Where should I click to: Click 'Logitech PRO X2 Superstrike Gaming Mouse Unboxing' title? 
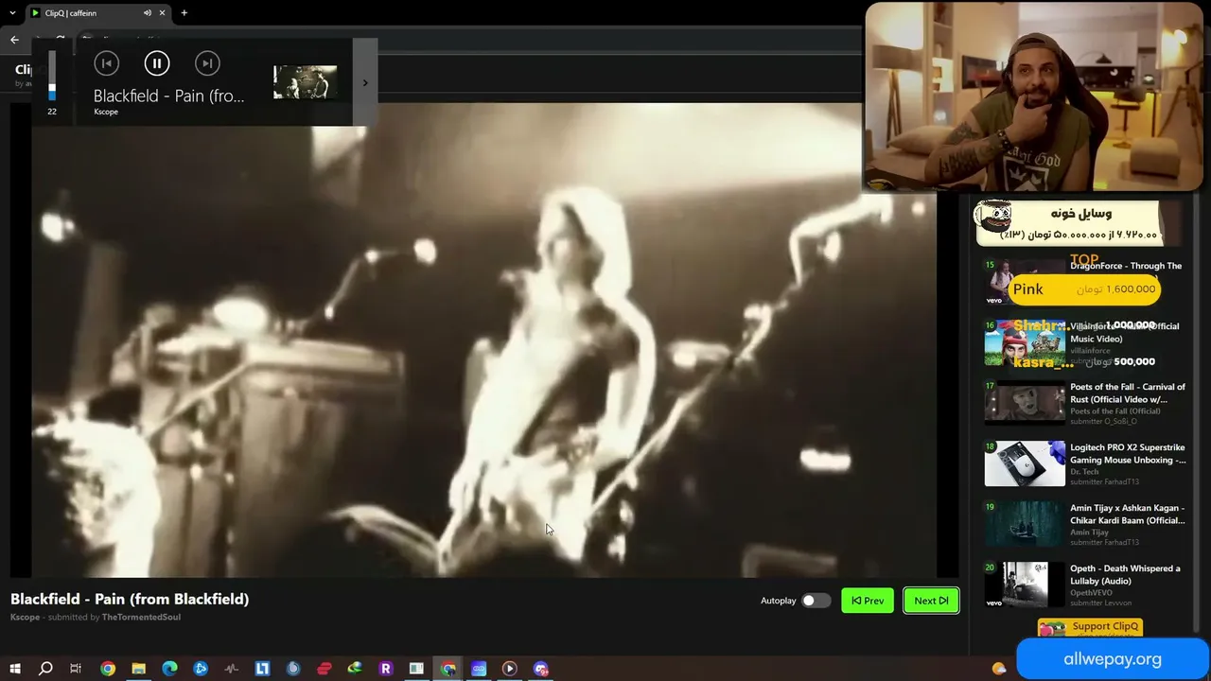(1128, 454)
